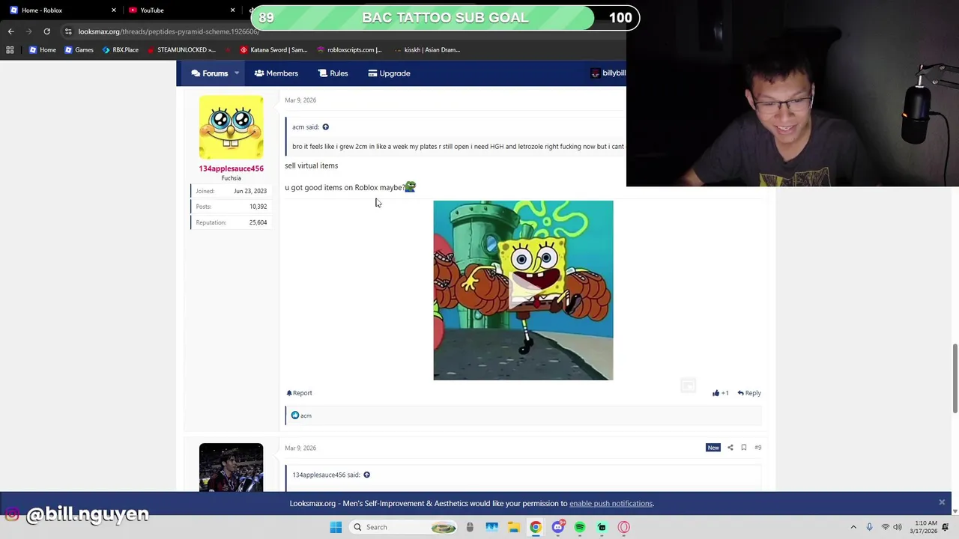Open the Rules nav item
The height and width of the screenshot is (539, 959).
333,73
